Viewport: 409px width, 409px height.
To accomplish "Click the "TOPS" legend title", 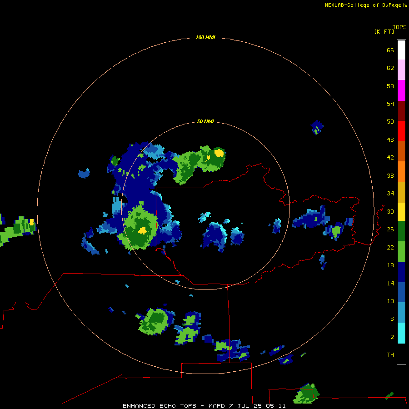I will (399, 27).
